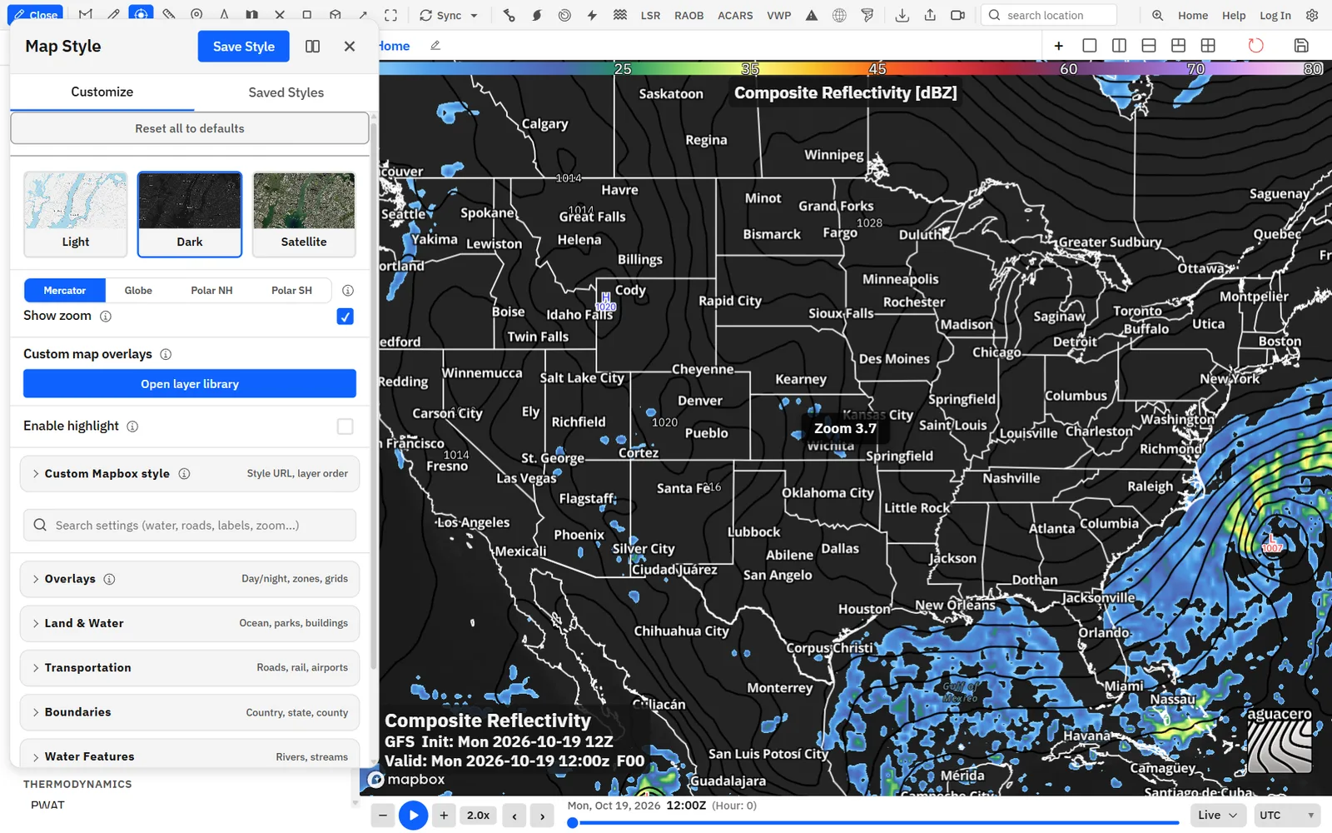Expand the Transportation section
1332x833 pixels.
coord(190,667)
